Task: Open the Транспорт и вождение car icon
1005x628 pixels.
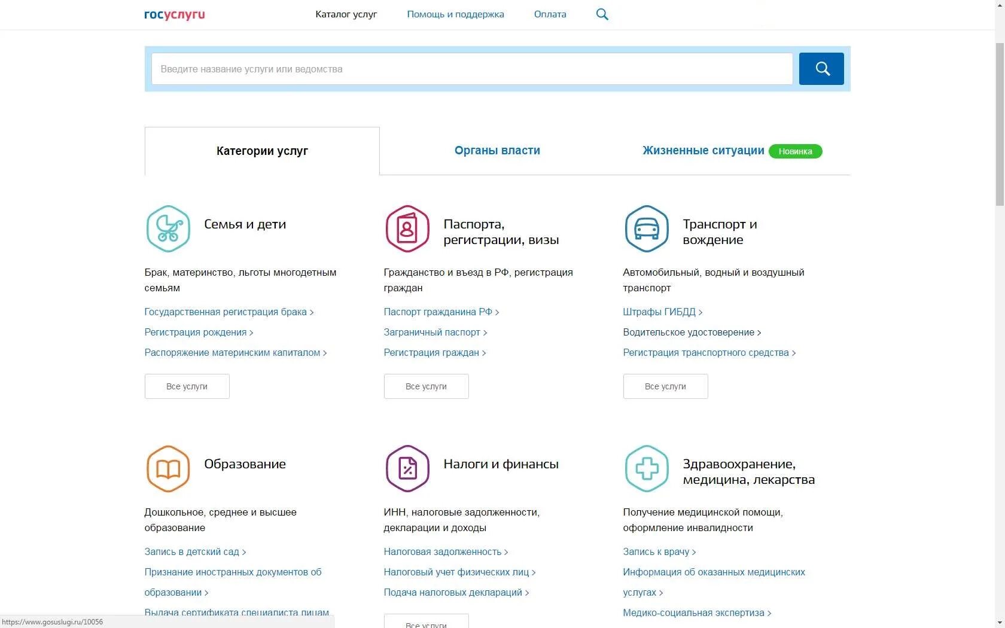Action: pos(647,228)
